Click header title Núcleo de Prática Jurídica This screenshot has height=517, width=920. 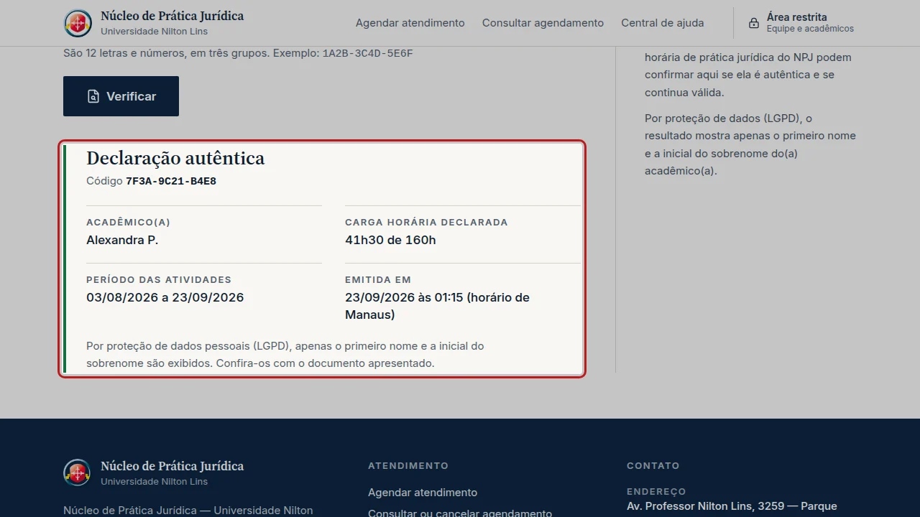pos(172,16)
